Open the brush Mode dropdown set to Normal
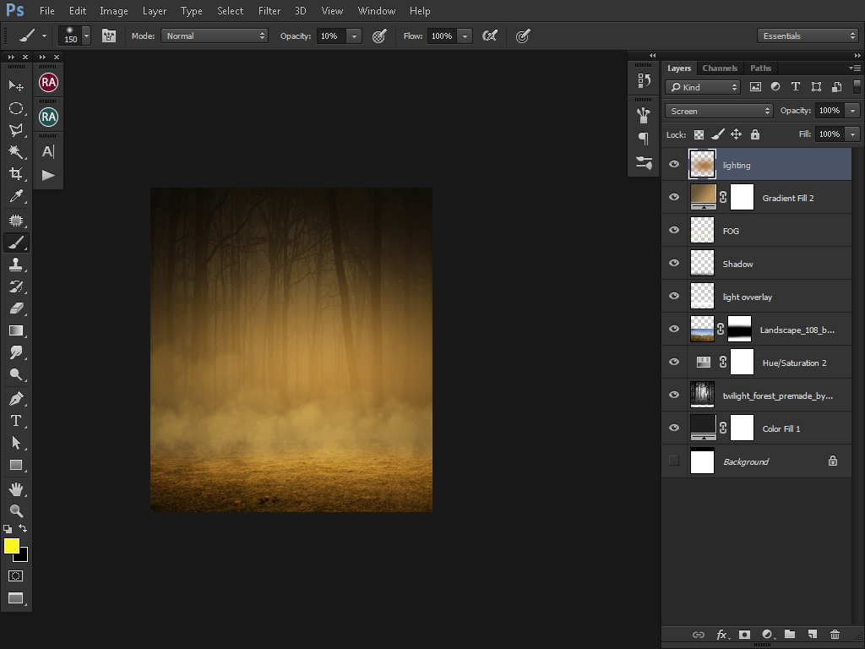This screenshot has height=649, width=865. [x=215, y=35]
